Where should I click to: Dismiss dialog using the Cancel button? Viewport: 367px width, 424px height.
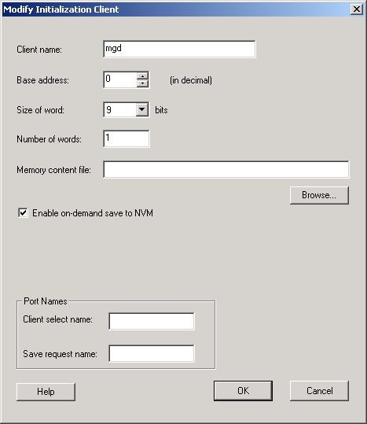point(319,391)
